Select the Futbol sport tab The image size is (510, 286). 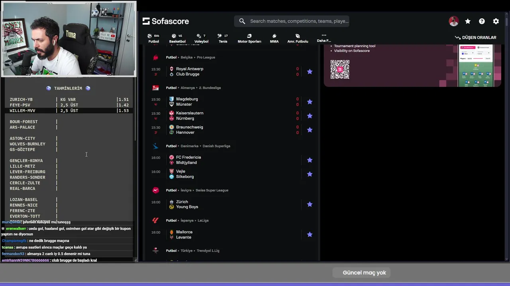[153, 39]
